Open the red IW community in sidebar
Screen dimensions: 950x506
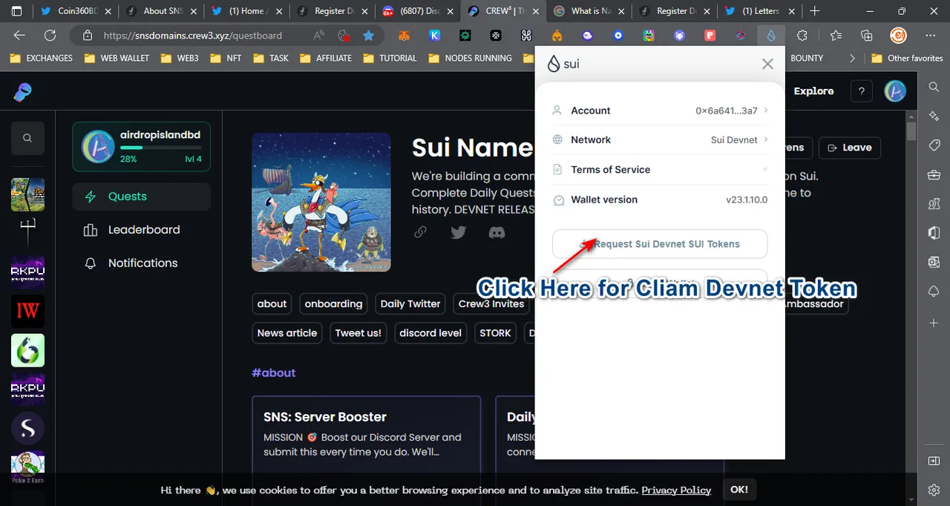(27, 311)
